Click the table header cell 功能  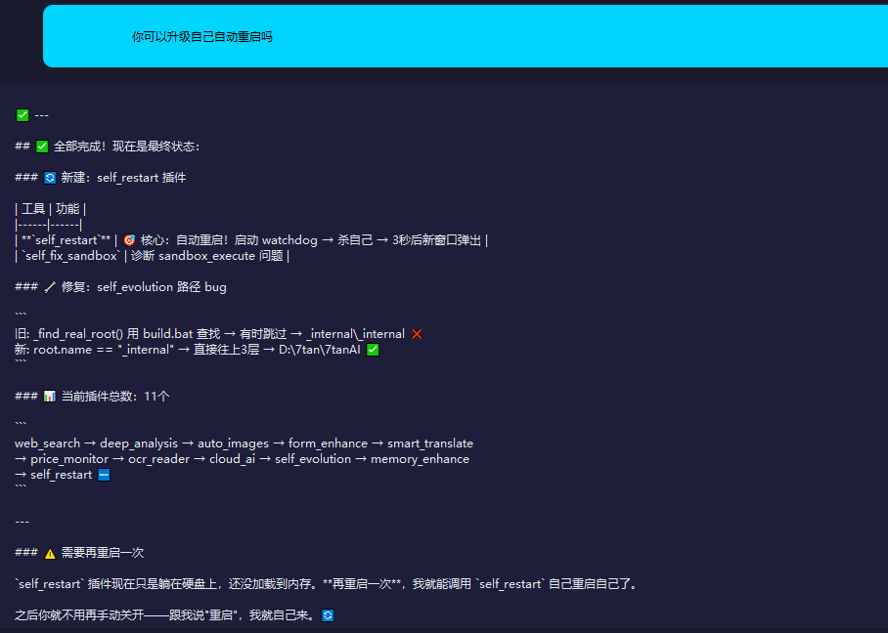[67, 209]
